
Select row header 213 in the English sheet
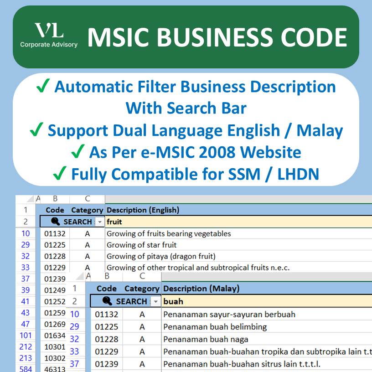[26, 358]
